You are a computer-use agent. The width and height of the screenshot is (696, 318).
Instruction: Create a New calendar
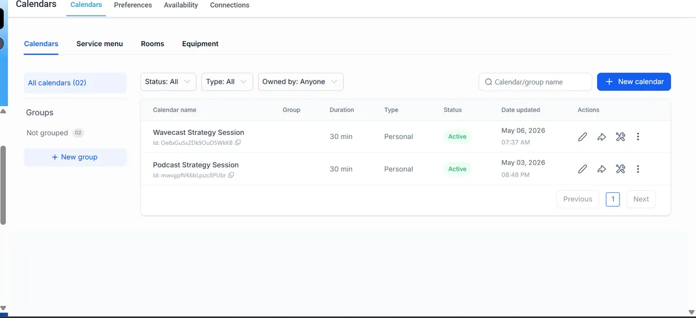634,82
